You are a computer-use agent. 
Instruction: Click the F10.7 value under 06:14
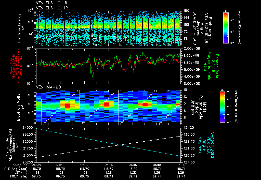click(x=109, y=176)
